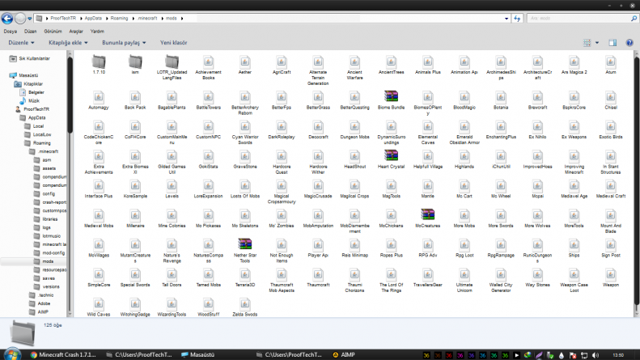Expand Roaming breadcrumb arrow in address bar
The width and height of the screenshot is (640, 360).
pos(133,19)
